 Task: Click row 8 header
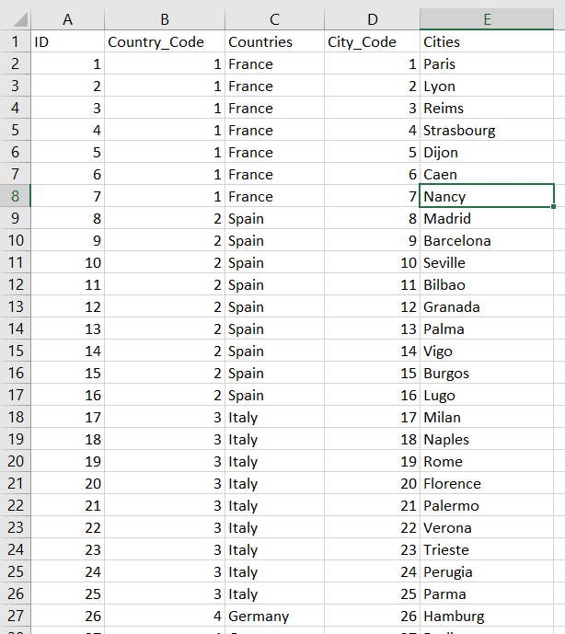(x=15, y=196)
